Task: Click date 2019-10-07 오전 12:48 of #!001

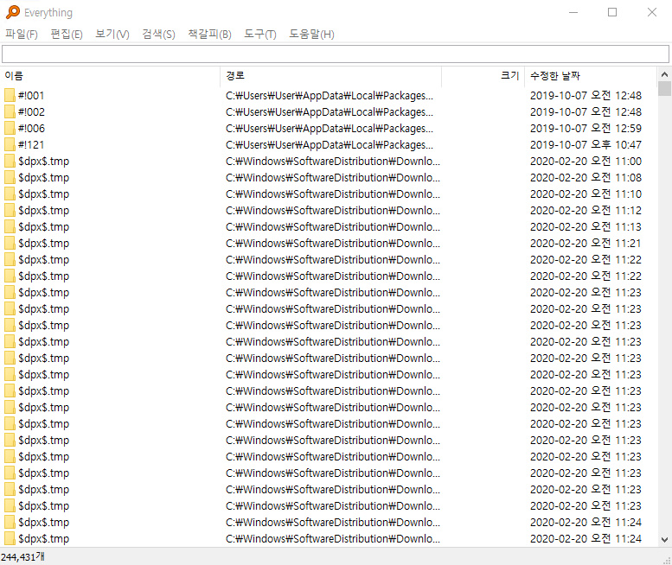Action: point(586,95)
